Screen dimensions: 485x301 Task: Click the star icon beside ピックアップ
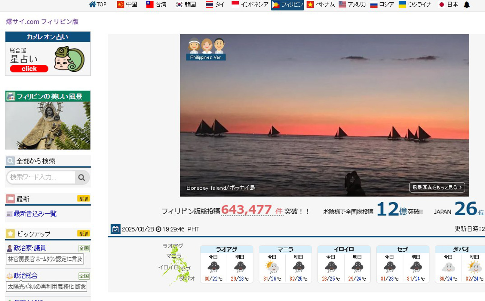pos(11,234)
